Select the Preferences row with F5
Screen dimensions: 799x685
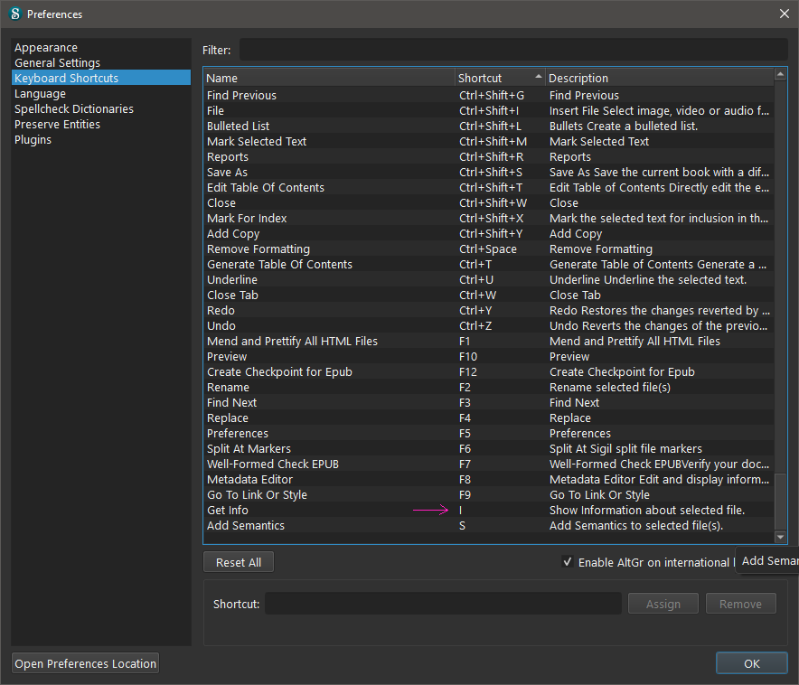coord(489,434)
